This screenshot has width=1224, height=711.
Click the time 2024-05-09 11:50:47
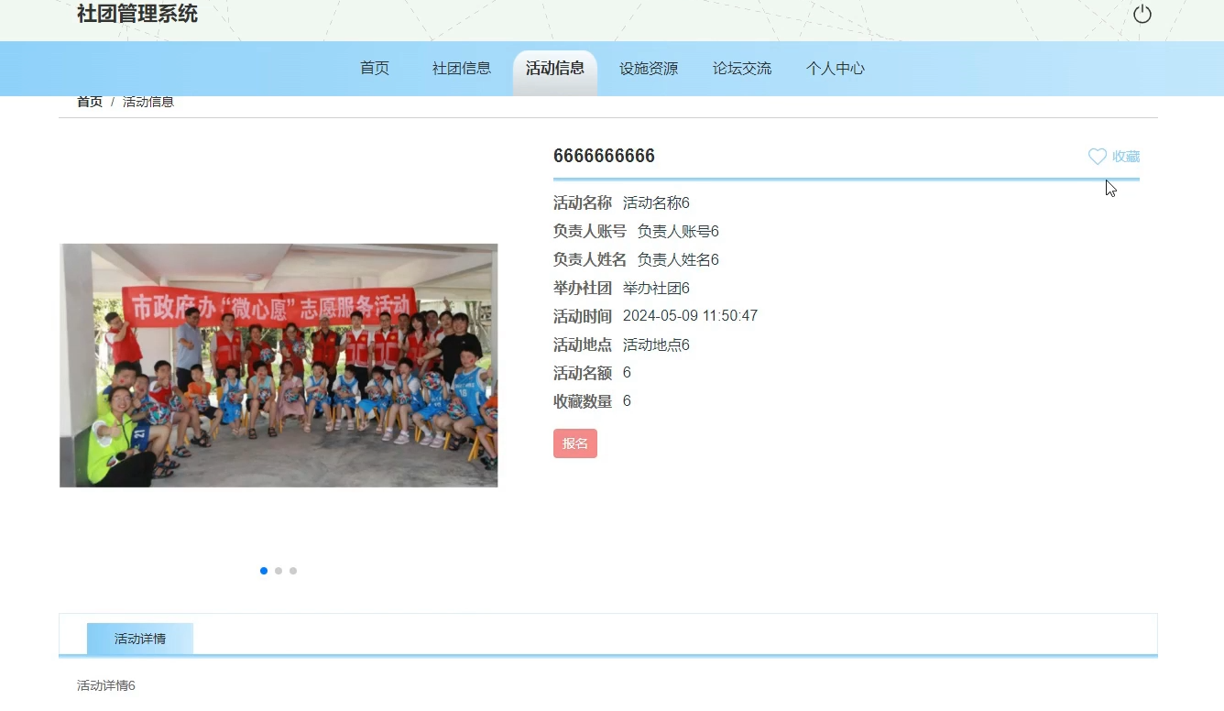click(x=690, y=316)
